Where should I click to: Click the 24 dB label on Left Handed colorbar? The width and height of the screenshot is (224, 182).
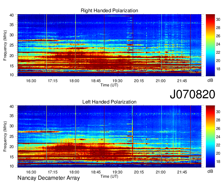pyautogui.click(x=218, y=137)
